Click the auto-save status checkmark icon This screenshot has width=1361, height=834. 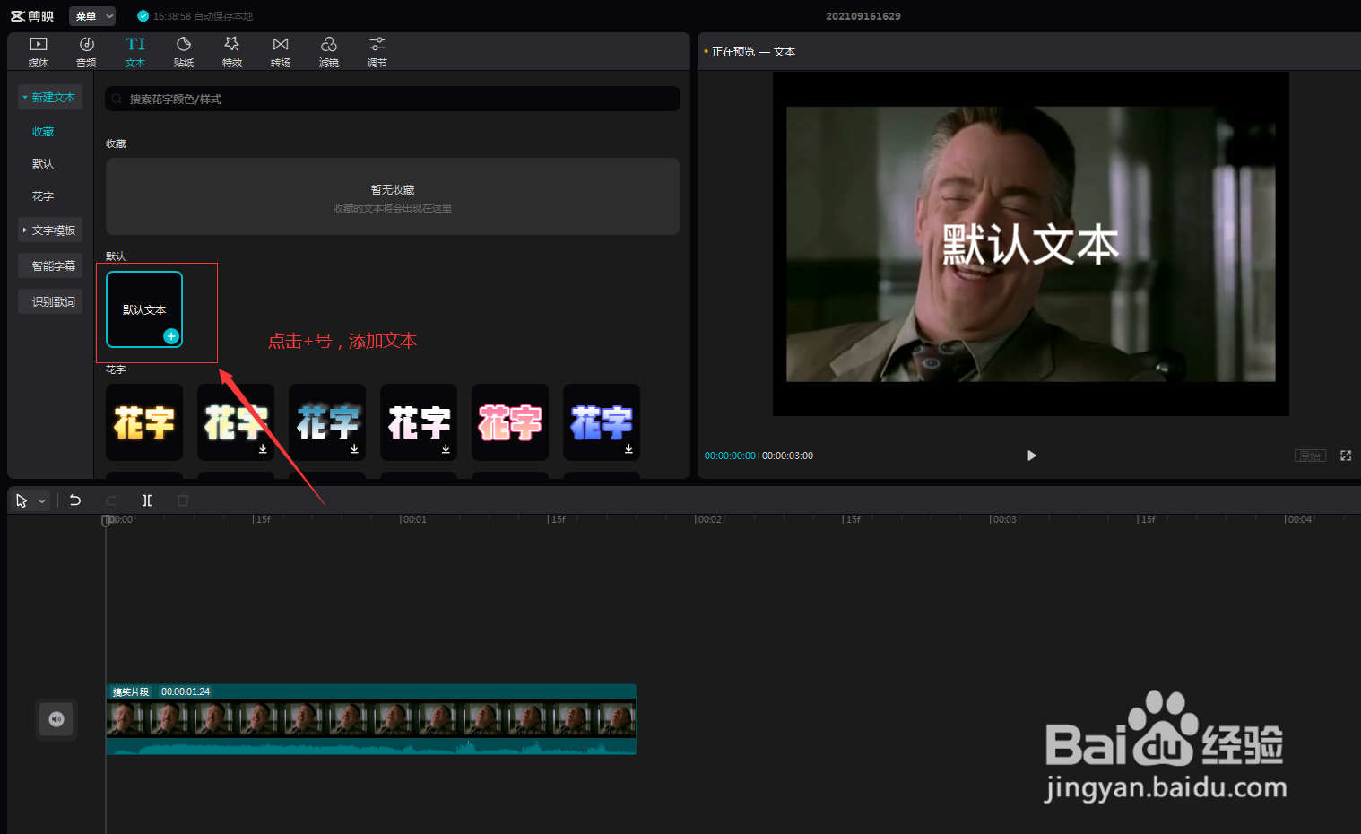click(x=143, y=16)
